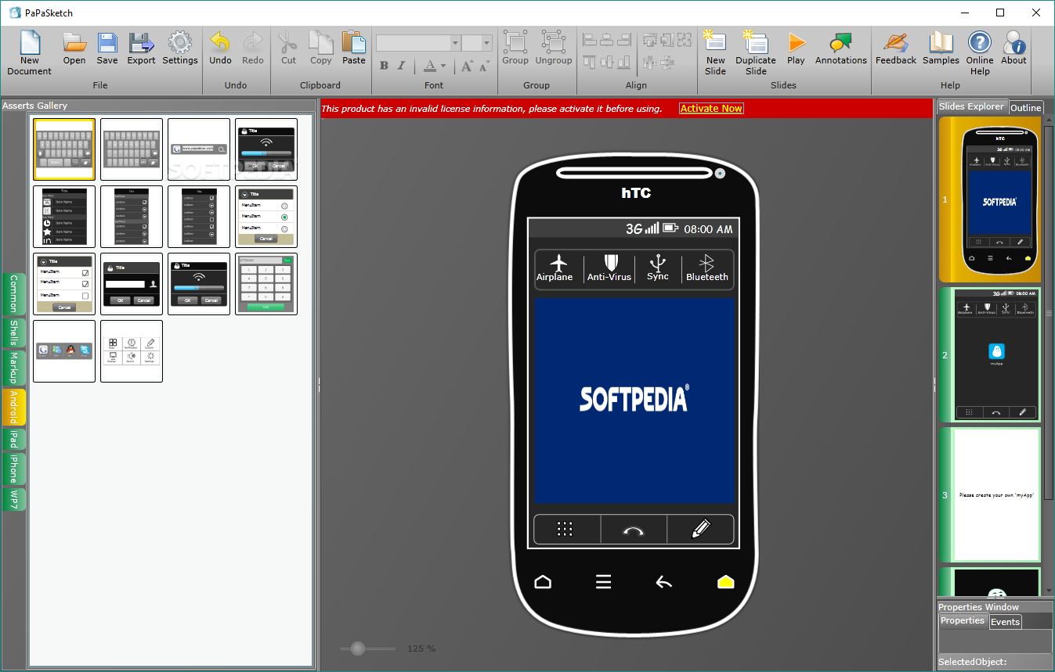Duplicate the current slide
This screenshot has width=1055, height=672.
(x=756, y=52)
